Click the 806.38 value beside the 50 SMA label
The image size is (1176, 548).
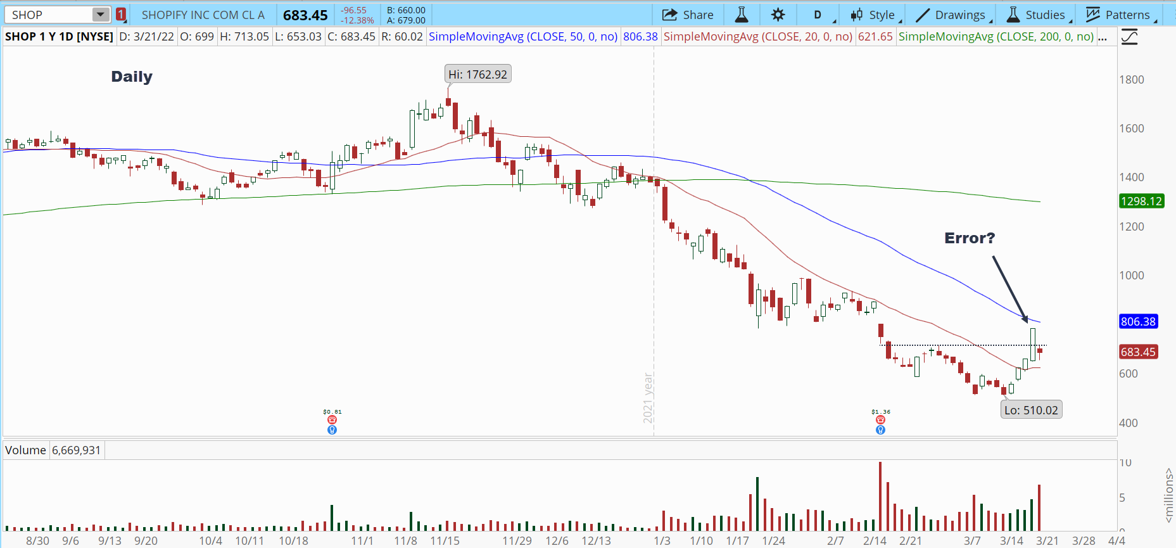point(640,37)
